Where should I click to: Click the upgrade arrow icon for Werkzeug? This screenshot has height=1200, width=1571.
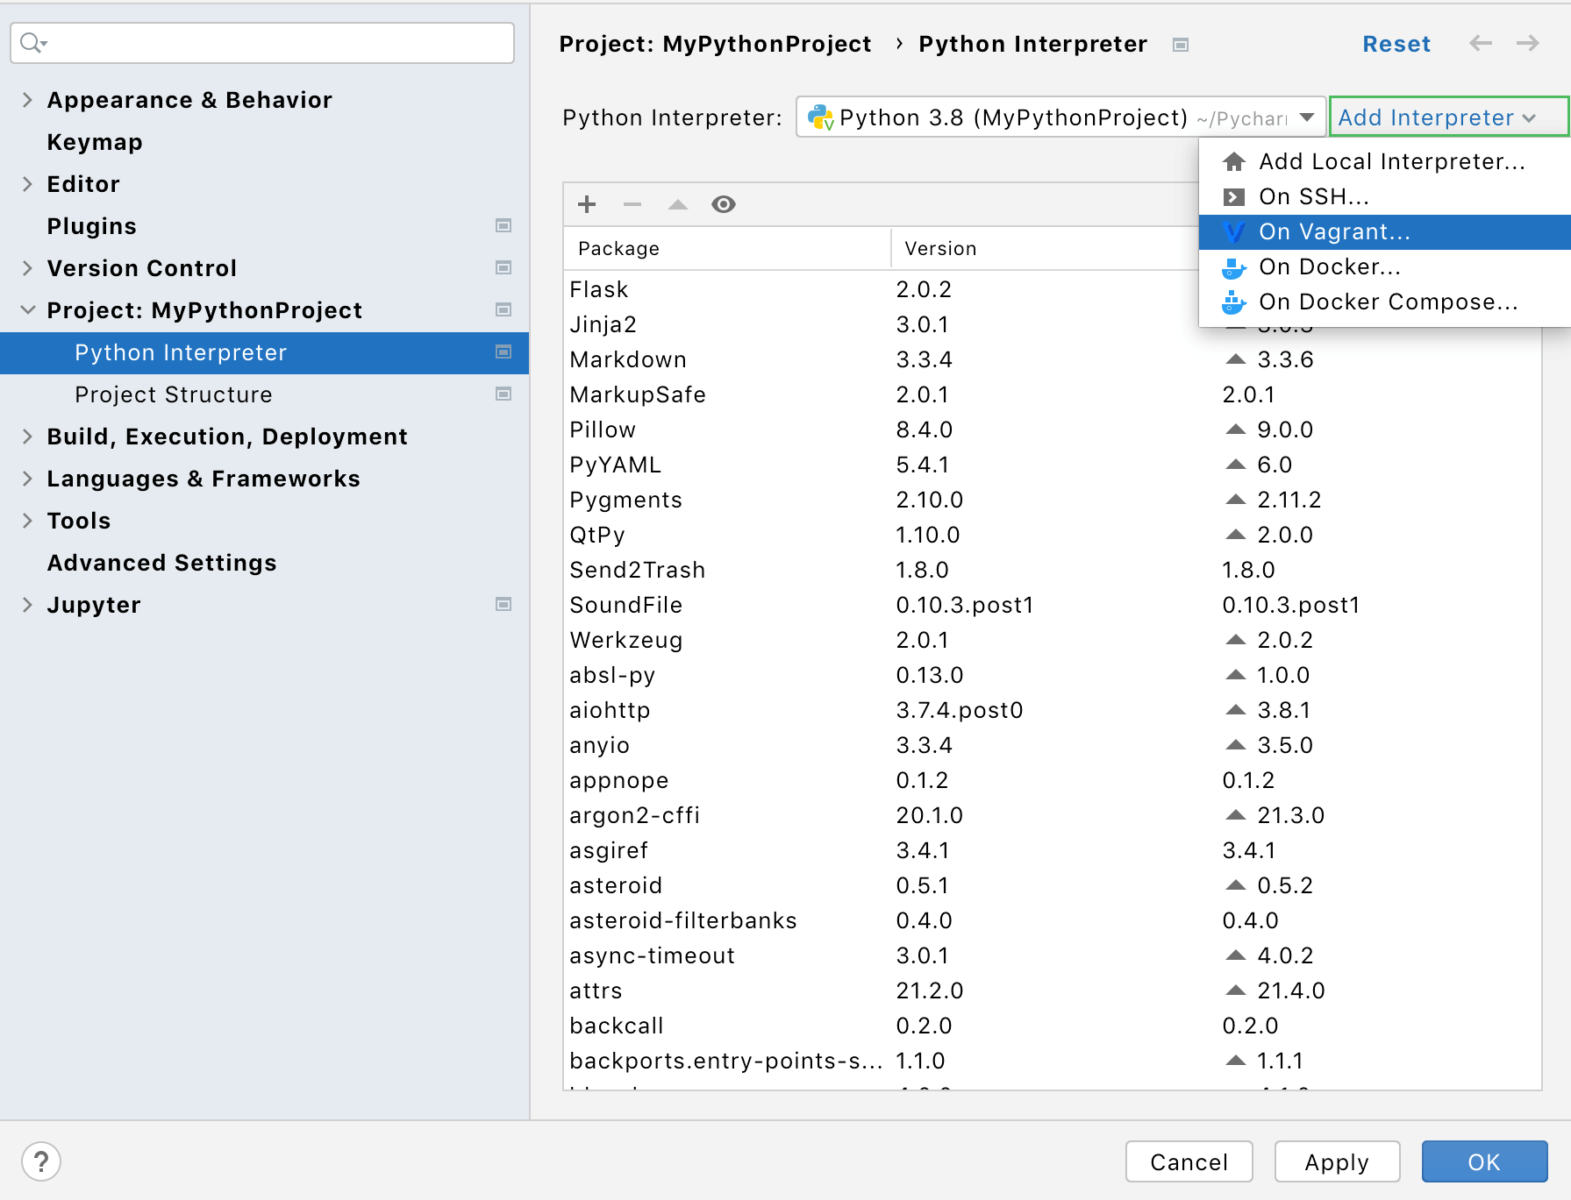[x=1236, y=640]
